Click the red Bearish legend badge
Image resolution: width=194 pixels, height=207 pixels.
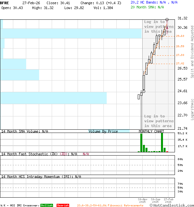(x=63, y=205)
